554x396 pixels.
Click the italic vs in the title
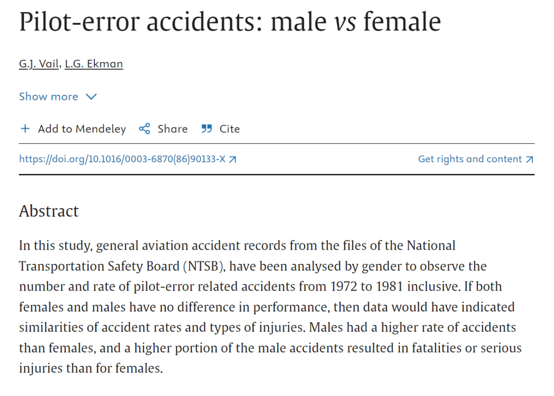[345, 22]
